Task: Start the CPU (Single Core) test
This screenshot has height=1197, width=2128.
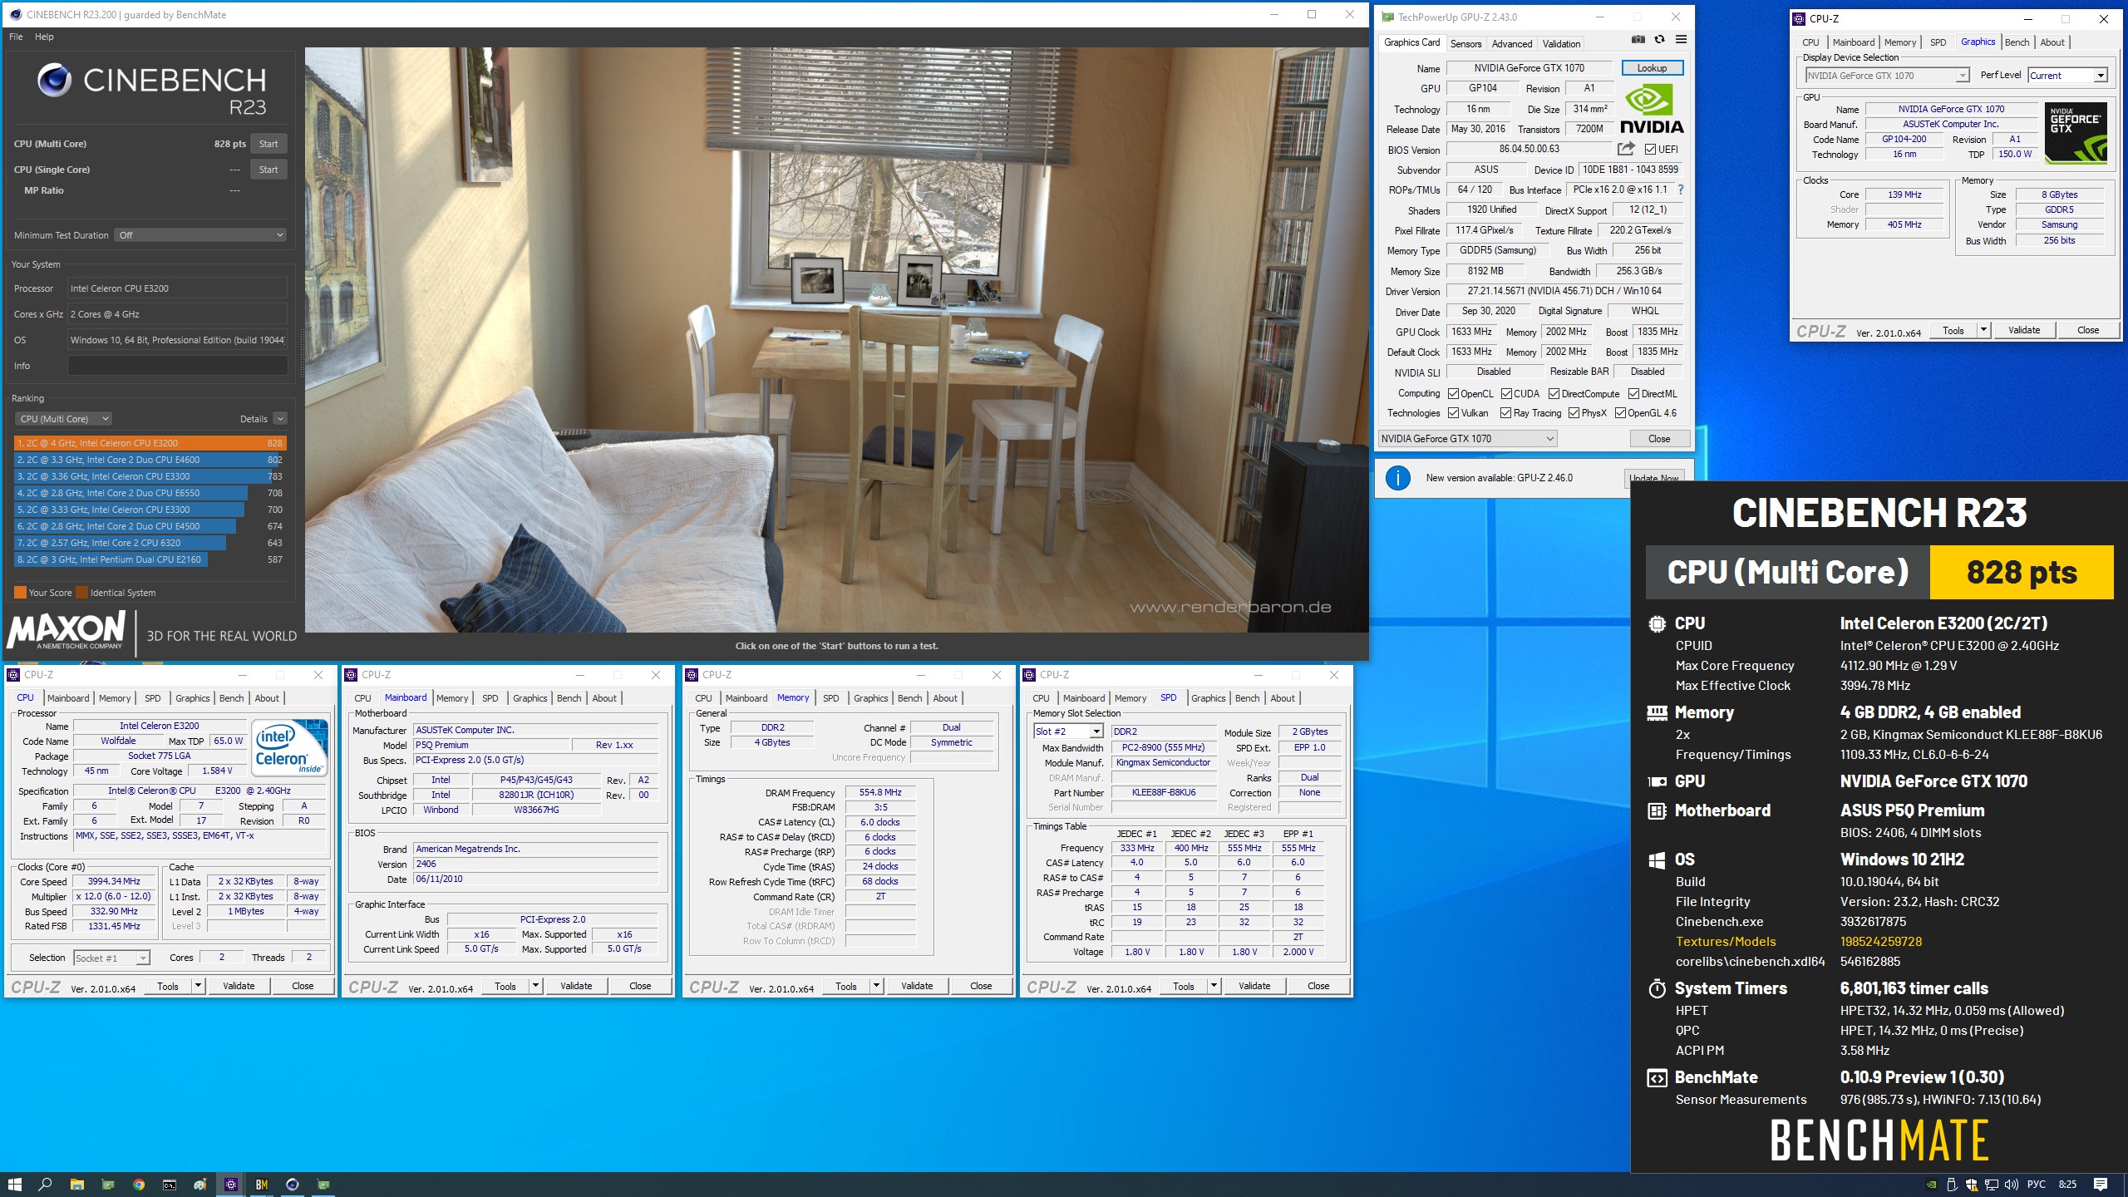Action: tap(268, 170)
